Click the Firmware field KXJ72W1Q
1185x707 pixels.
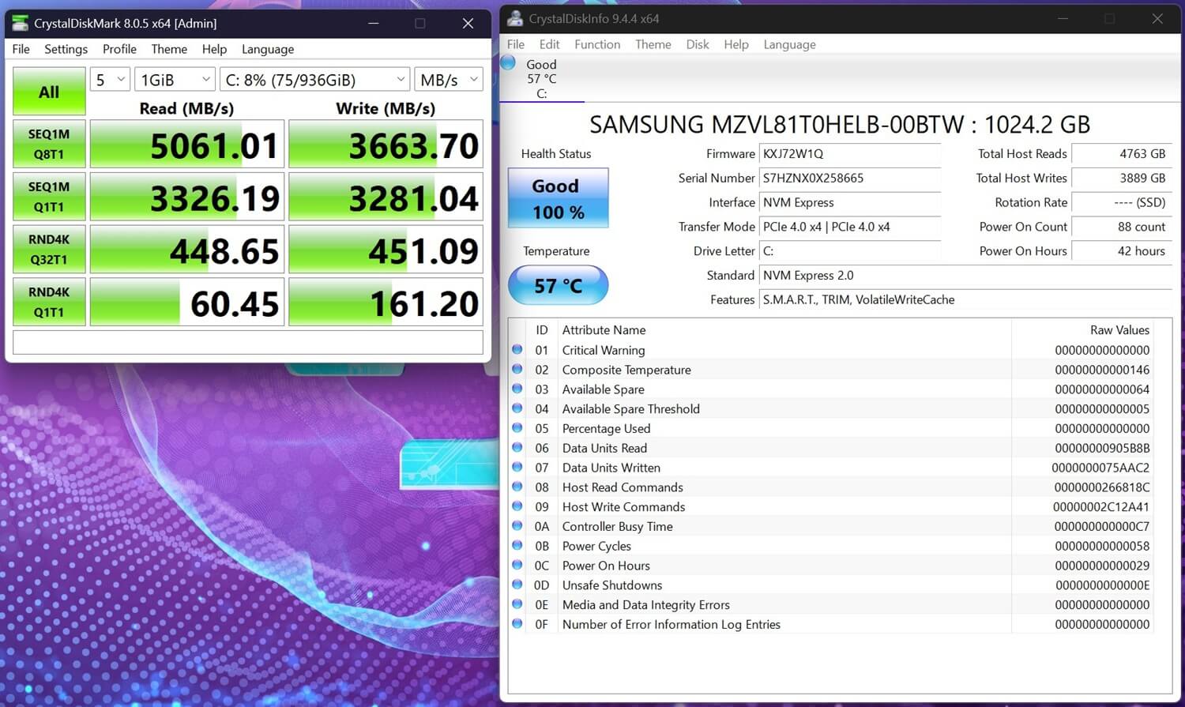coord(850,154)
